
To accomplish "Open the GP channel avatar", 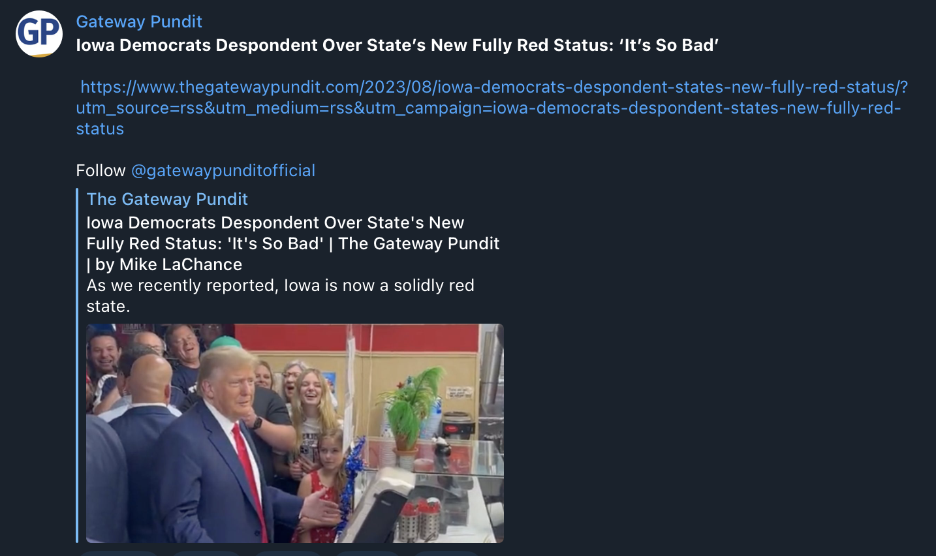I will pyautogui.click(x=39, y=33).
